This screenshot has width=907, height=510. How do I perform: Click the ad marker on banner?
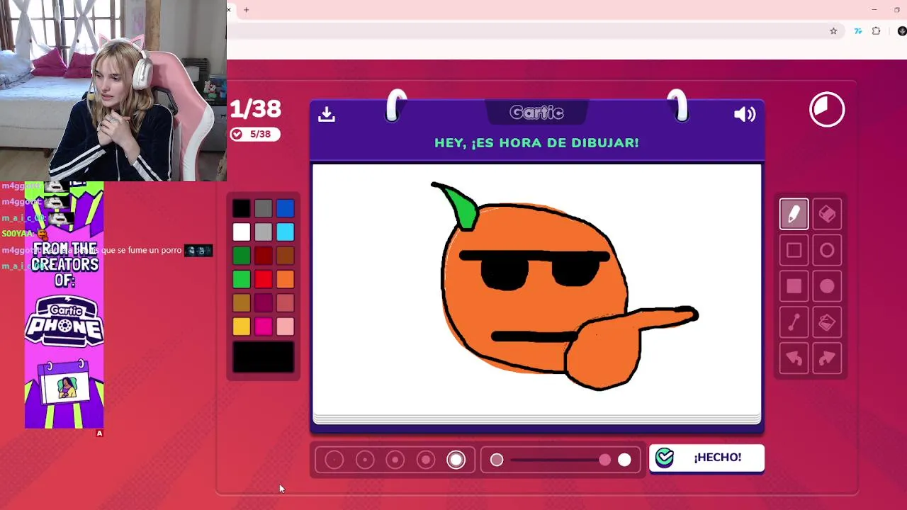99,433
